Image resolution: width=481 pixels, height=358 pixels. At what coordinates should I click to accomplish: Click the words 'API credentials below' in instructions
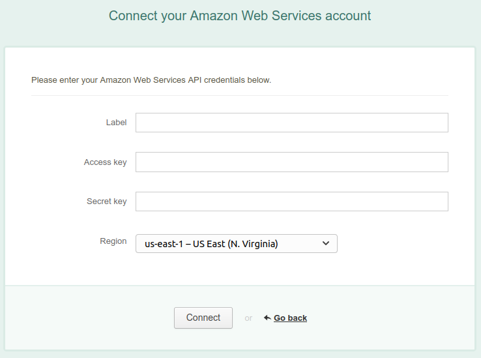point(229,81)
